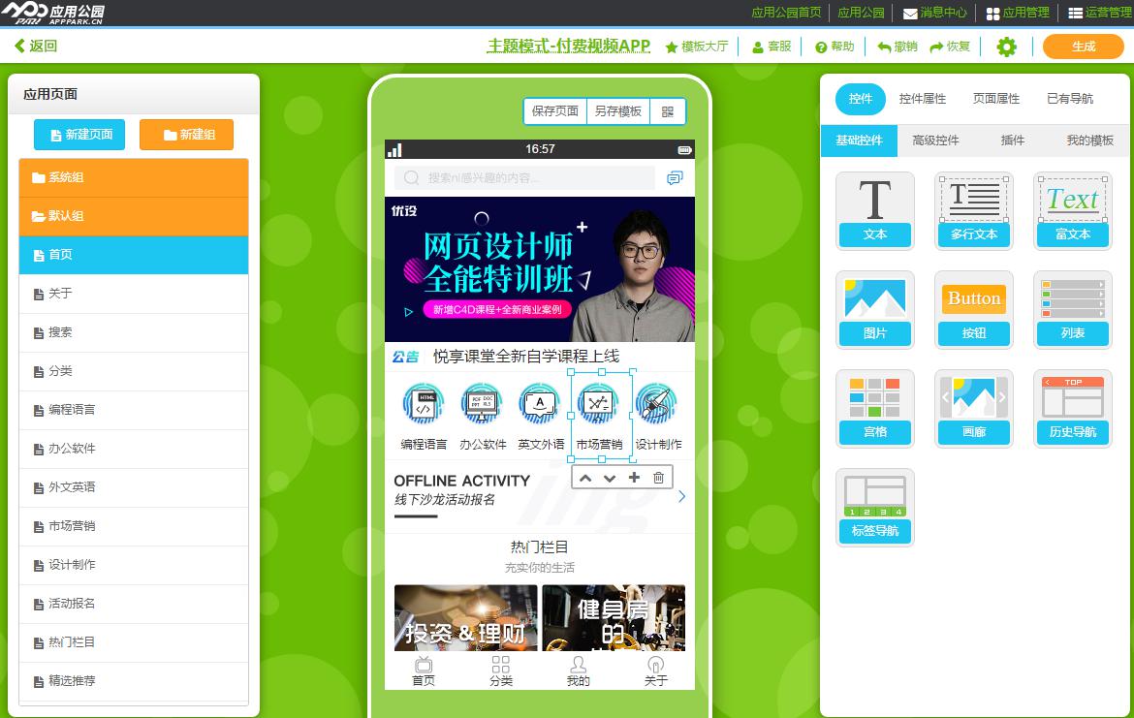Generate the app with 生成 button
This screenshot has width=1134, height=718.
coord(1083,46)
